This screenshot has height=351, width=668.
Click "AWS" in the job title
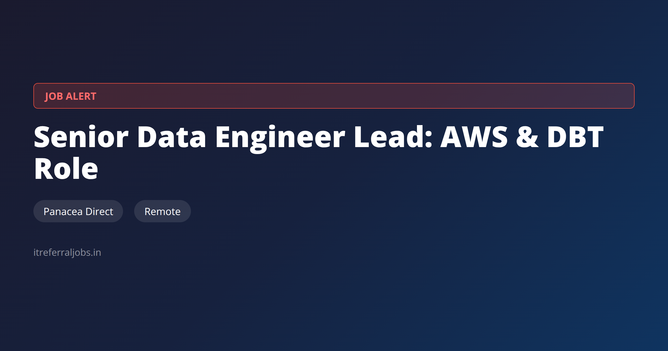474,137
